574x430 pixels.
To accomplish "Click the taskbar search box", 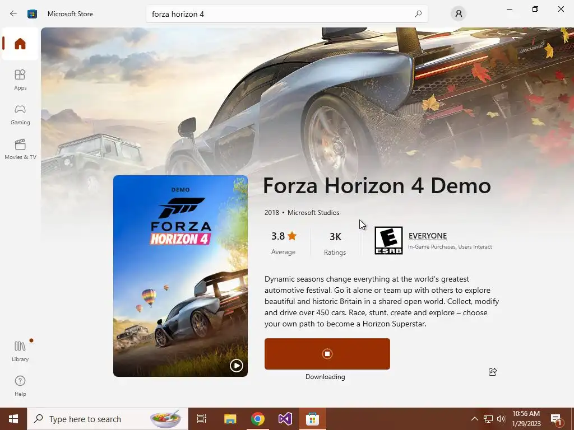I will [108, 419].
